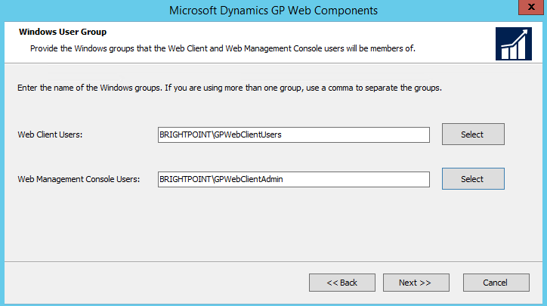The image size is (547, 306).
Task: Click the 'Web Client Users:' label
Action: click(50, 134)
